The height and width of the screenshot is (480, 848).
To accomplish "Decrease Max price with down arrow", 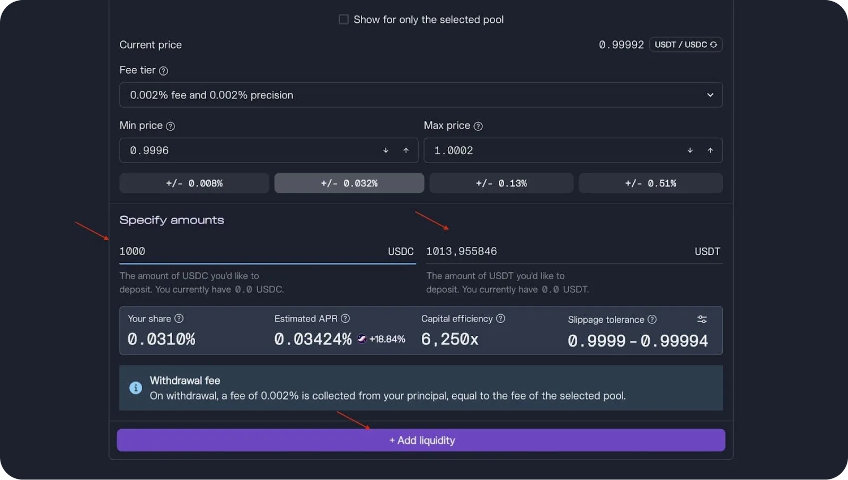I will click(x=690, y=150).
